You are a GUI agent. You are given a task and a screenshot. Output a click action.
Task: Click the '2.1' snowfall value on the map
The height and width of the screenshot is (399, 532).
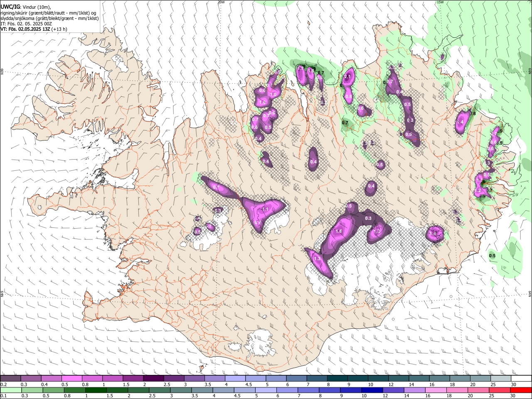pos(348,77)
